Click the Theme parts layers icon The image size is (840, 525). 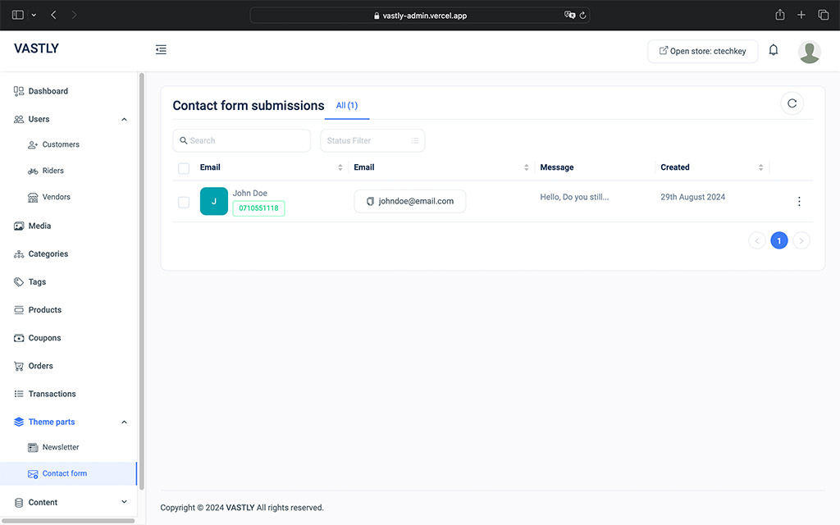coord(19,422)
